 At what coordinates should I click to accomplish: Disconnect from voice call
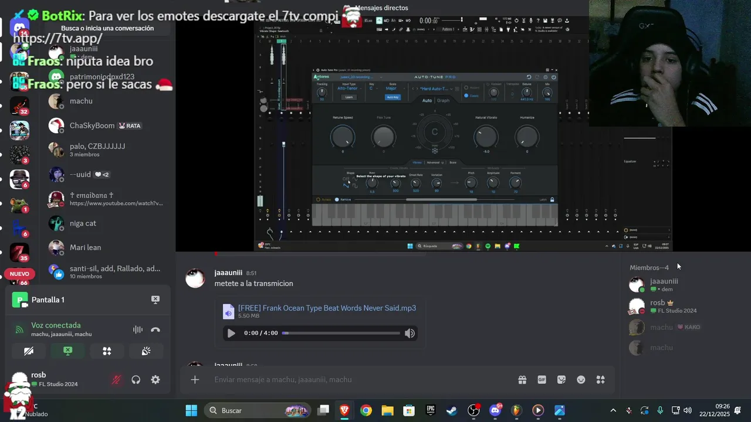click(x=155, y=329)
